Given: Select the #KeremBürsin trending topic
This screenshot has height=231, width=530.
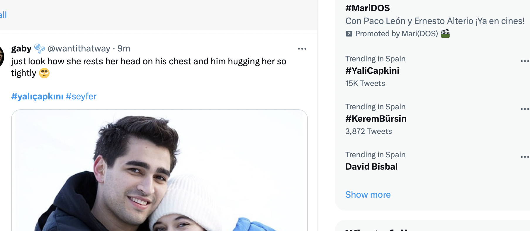Looking at the screenshot, I should (376, 118).
